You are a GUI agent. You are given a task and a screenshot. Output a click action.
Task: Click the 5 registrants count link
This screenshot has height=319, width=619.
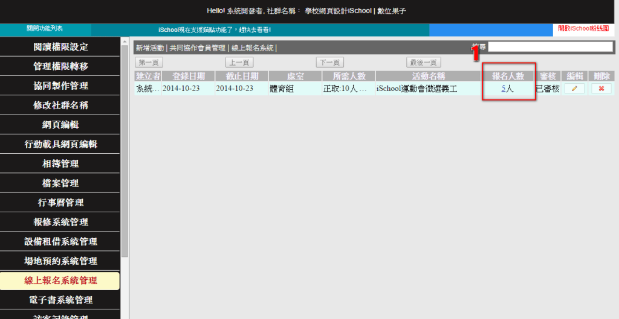[x=504, y=89]
